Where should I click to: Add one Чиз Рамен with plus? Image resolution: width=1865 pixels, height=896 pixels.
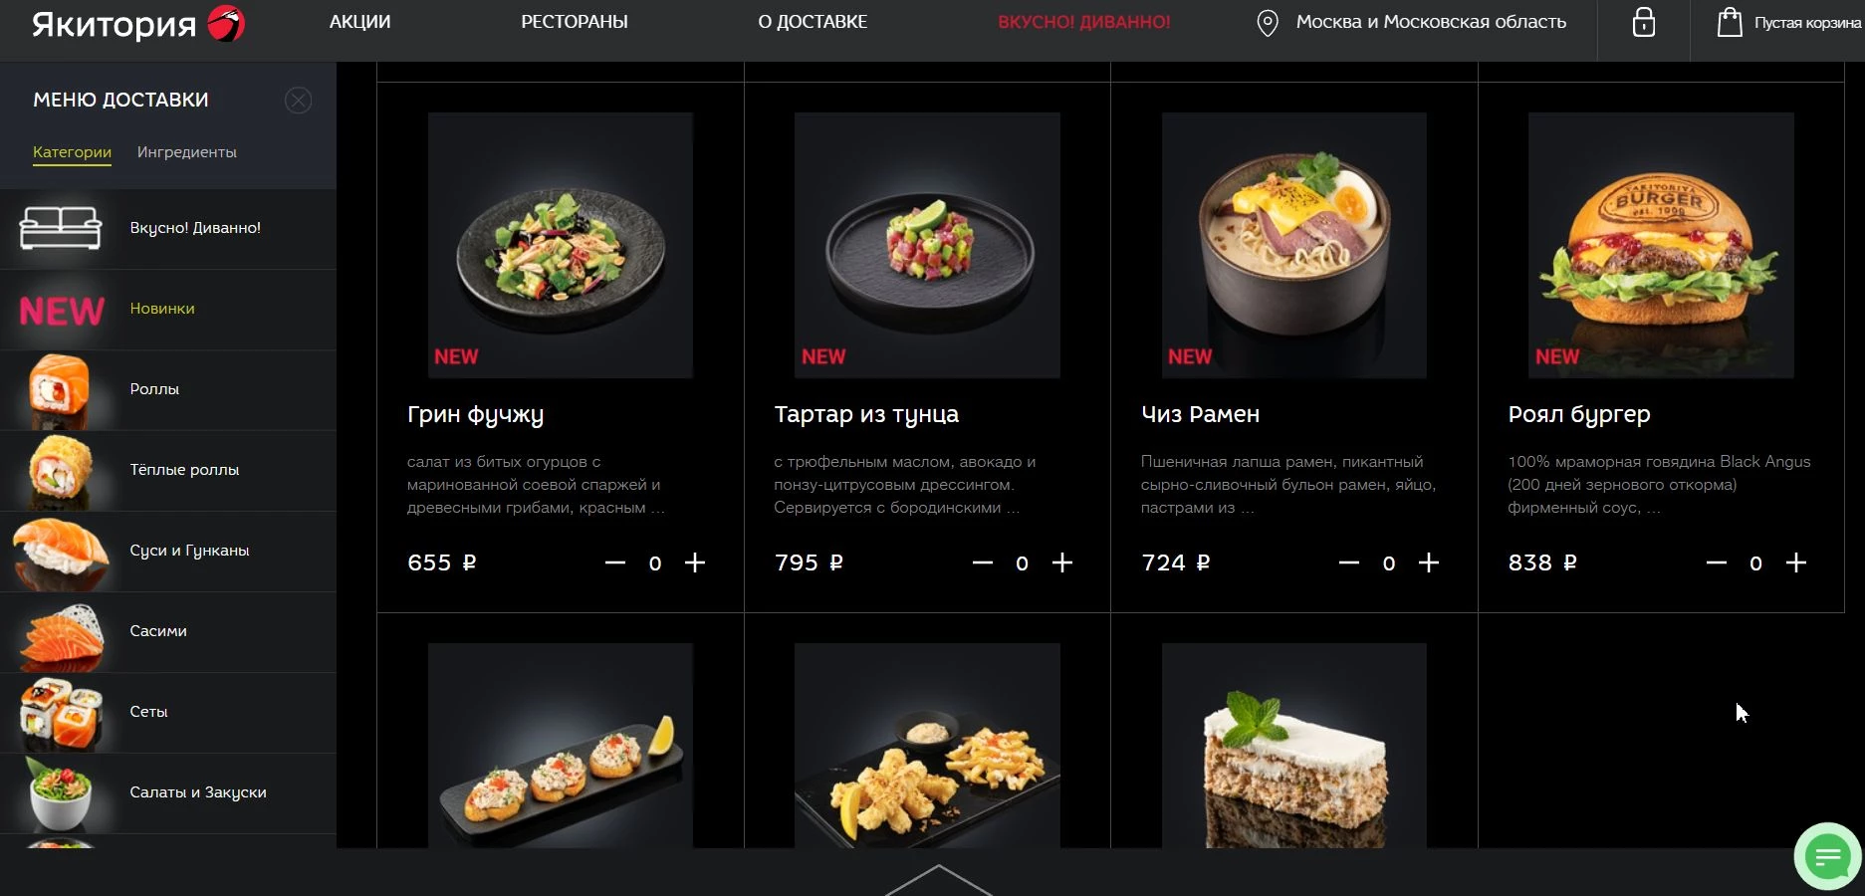point(1429,562)
